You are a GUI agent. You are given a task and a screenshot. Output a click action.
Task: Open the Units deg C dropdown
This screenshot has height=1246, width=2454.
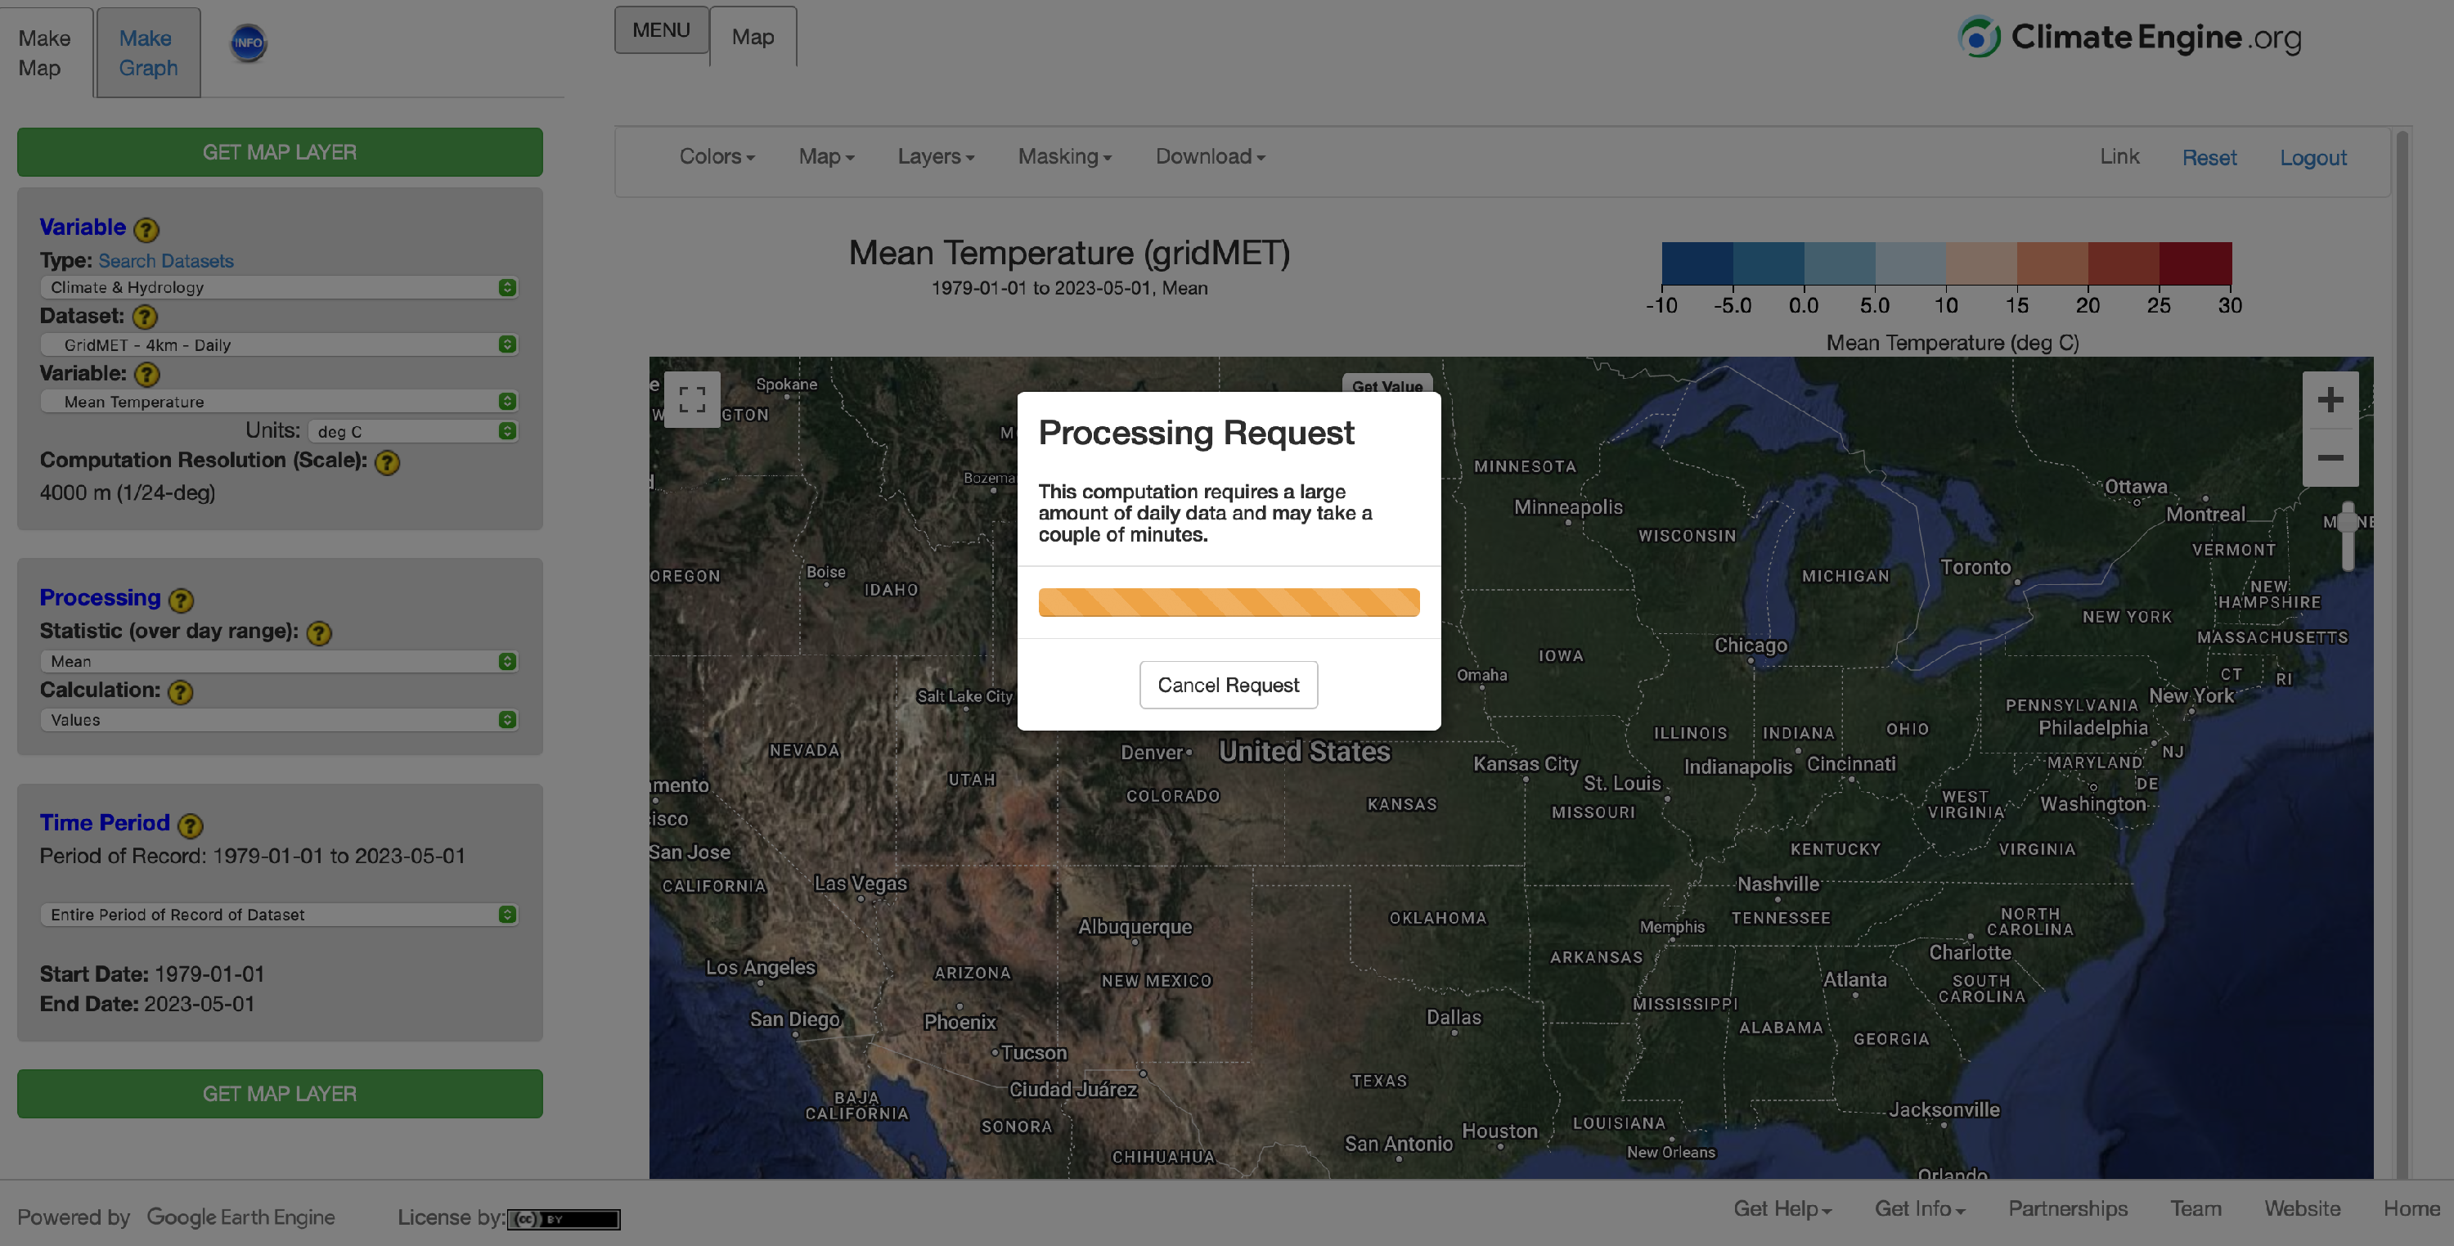tap(412, 431)
